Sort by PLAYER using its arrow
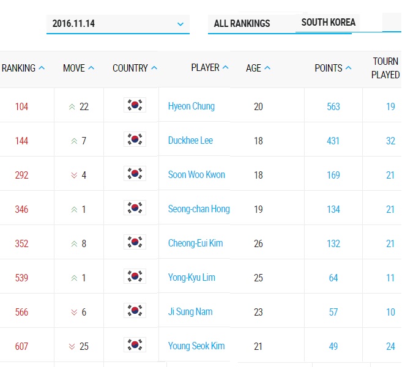 coord(226,67)
